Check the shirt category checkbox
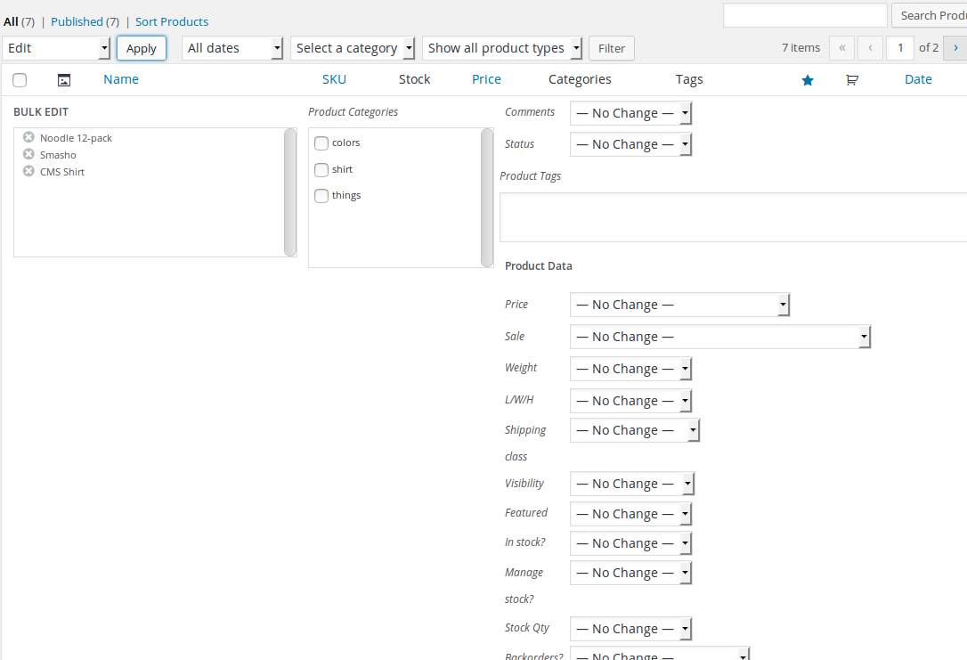 click(x=321, y=170)
